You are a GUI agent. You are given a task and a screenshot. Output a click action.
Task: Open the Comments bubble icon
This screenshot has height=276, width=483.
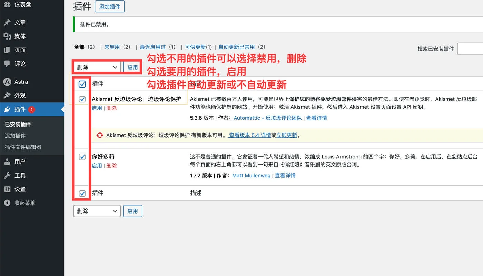[7, 64]
